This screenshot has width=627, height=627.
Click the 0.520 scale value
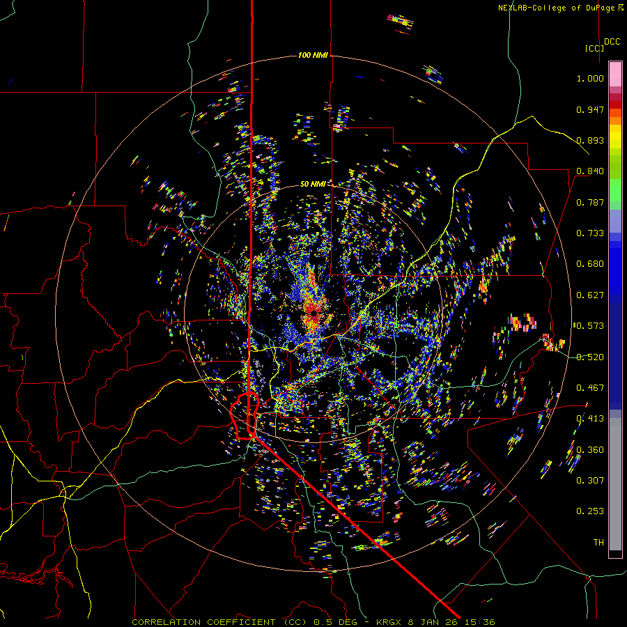pos(590,357)
